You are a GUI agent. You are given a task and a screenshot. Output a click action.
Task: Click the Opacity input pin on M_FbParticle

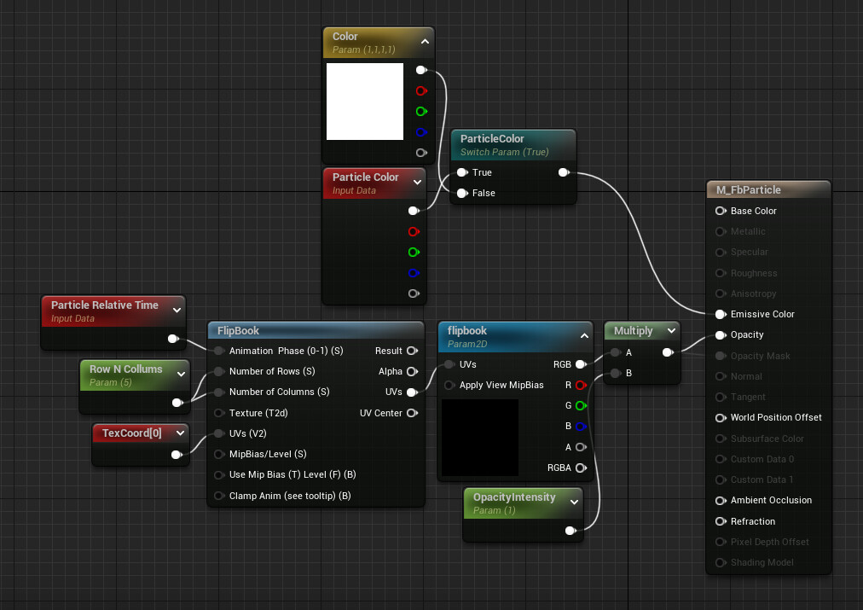[721, 334]
